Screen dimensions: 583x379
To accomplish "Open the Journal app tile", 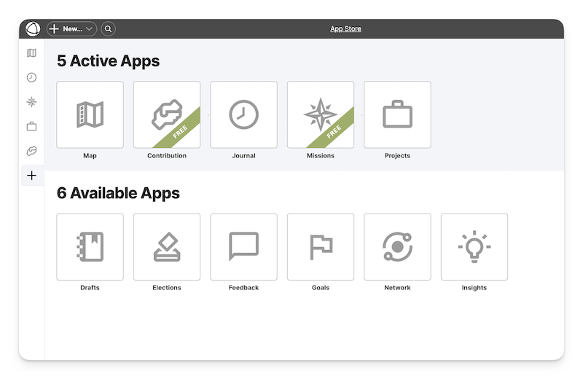I will 243,114.
